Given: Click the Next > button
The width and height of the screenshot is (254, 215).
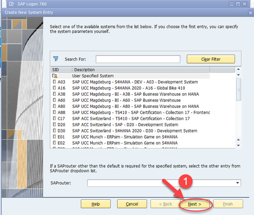Looking at the screenshot, I should click(195, 204).
